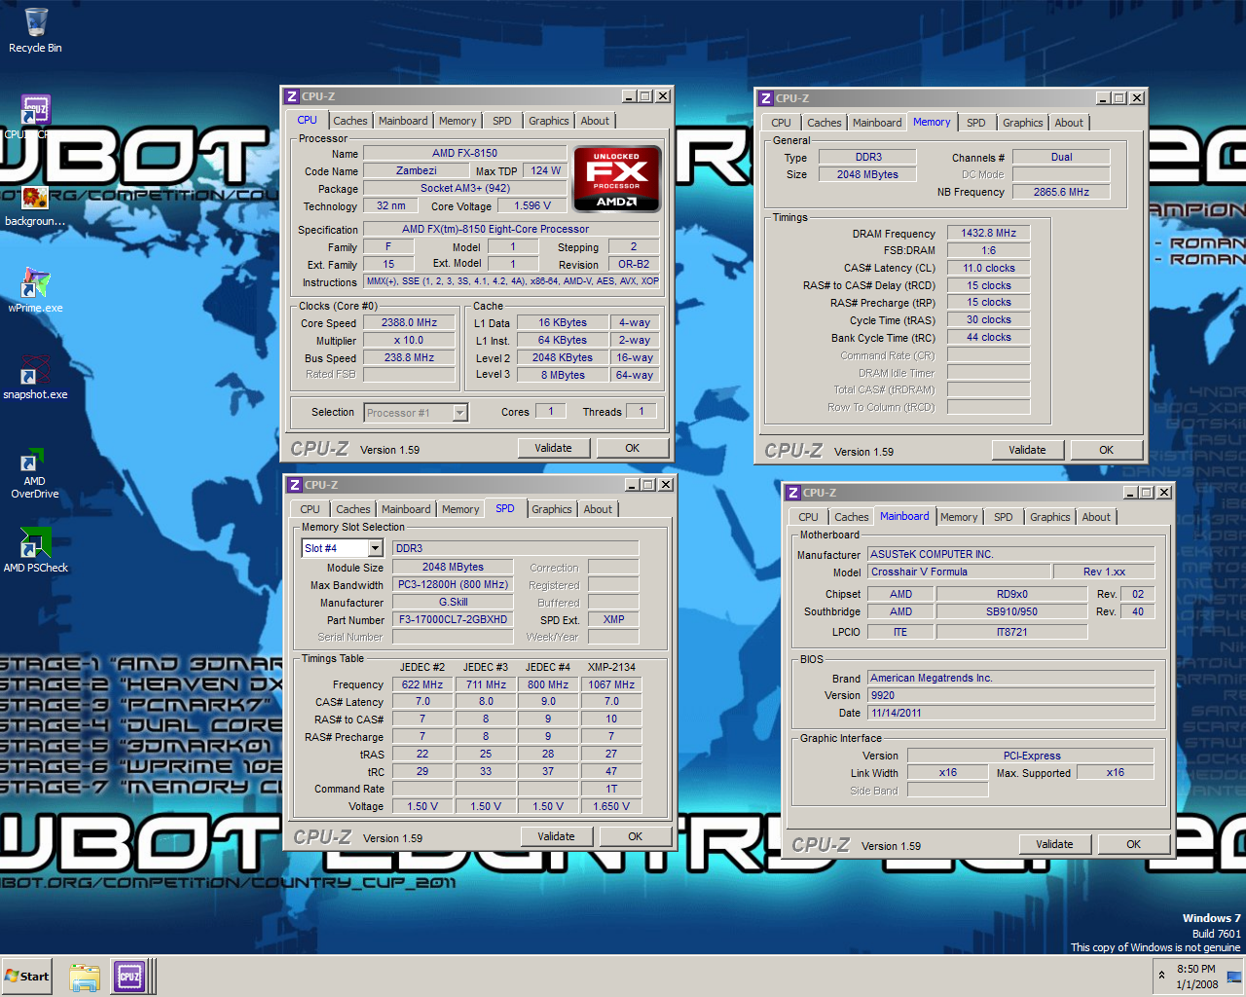This screenshot has height=997, width=1246.
Task: Click the Core Voltage 1.596 V value
Action: (x=532, y=205)
